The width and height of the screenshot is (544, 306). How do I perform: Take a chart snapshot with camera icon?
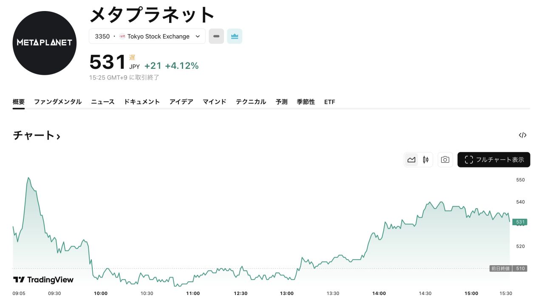(x=445, y=160)
